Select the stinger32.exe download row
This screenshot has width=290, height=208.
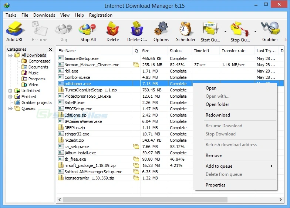[x=125, y=134]
